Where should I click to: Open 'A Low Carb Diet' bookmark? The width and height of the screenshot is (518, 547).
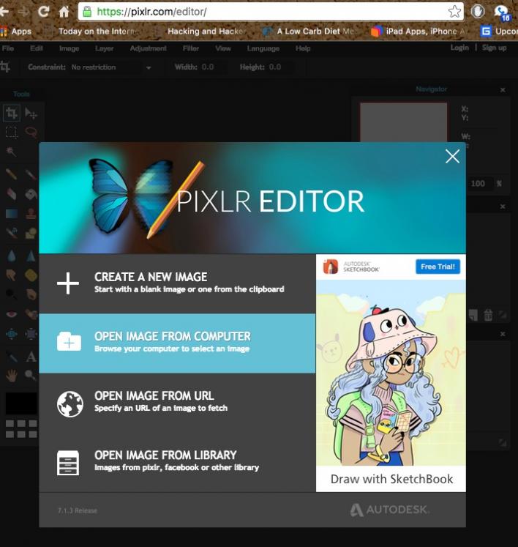[308, 31]
